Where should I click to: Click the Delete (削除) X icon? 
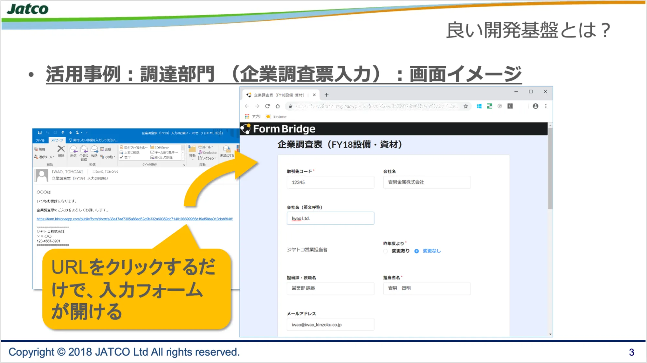[x=61, y=149]
